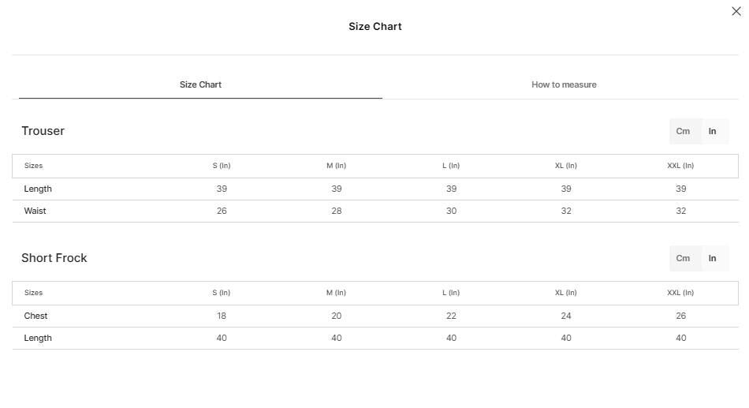Click Short Frock XXL chest value 26
This screenshot has height=408, width=749.
[680, 316]
